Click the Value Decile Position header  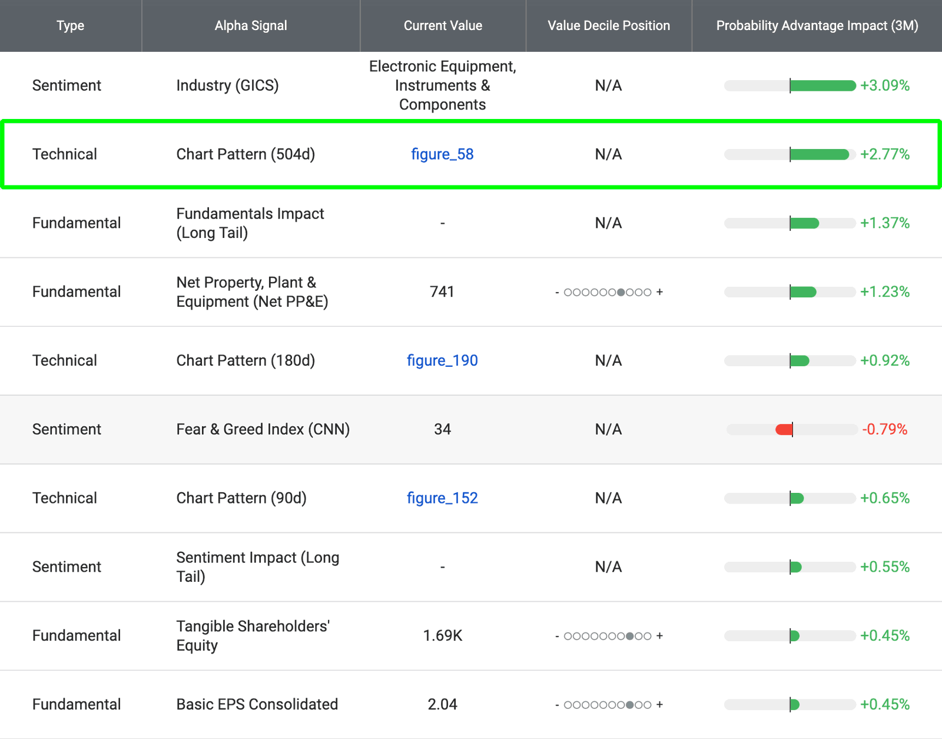click(x=609, y=25)
